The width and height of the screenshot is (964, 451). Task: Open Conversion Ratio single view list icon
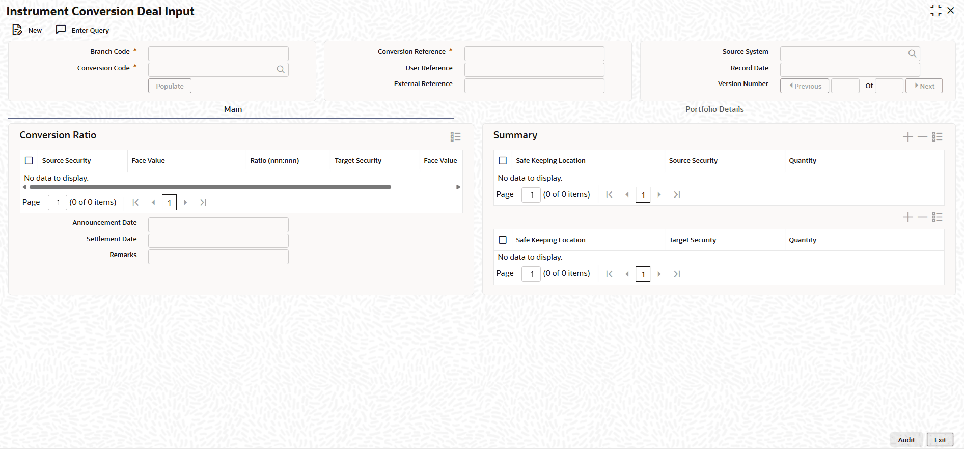click(x=455, y=137)
